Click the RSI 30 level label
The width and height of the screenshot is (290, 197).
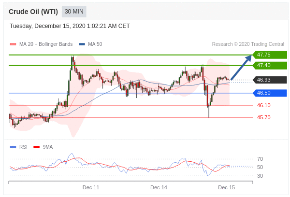point(260,176)
